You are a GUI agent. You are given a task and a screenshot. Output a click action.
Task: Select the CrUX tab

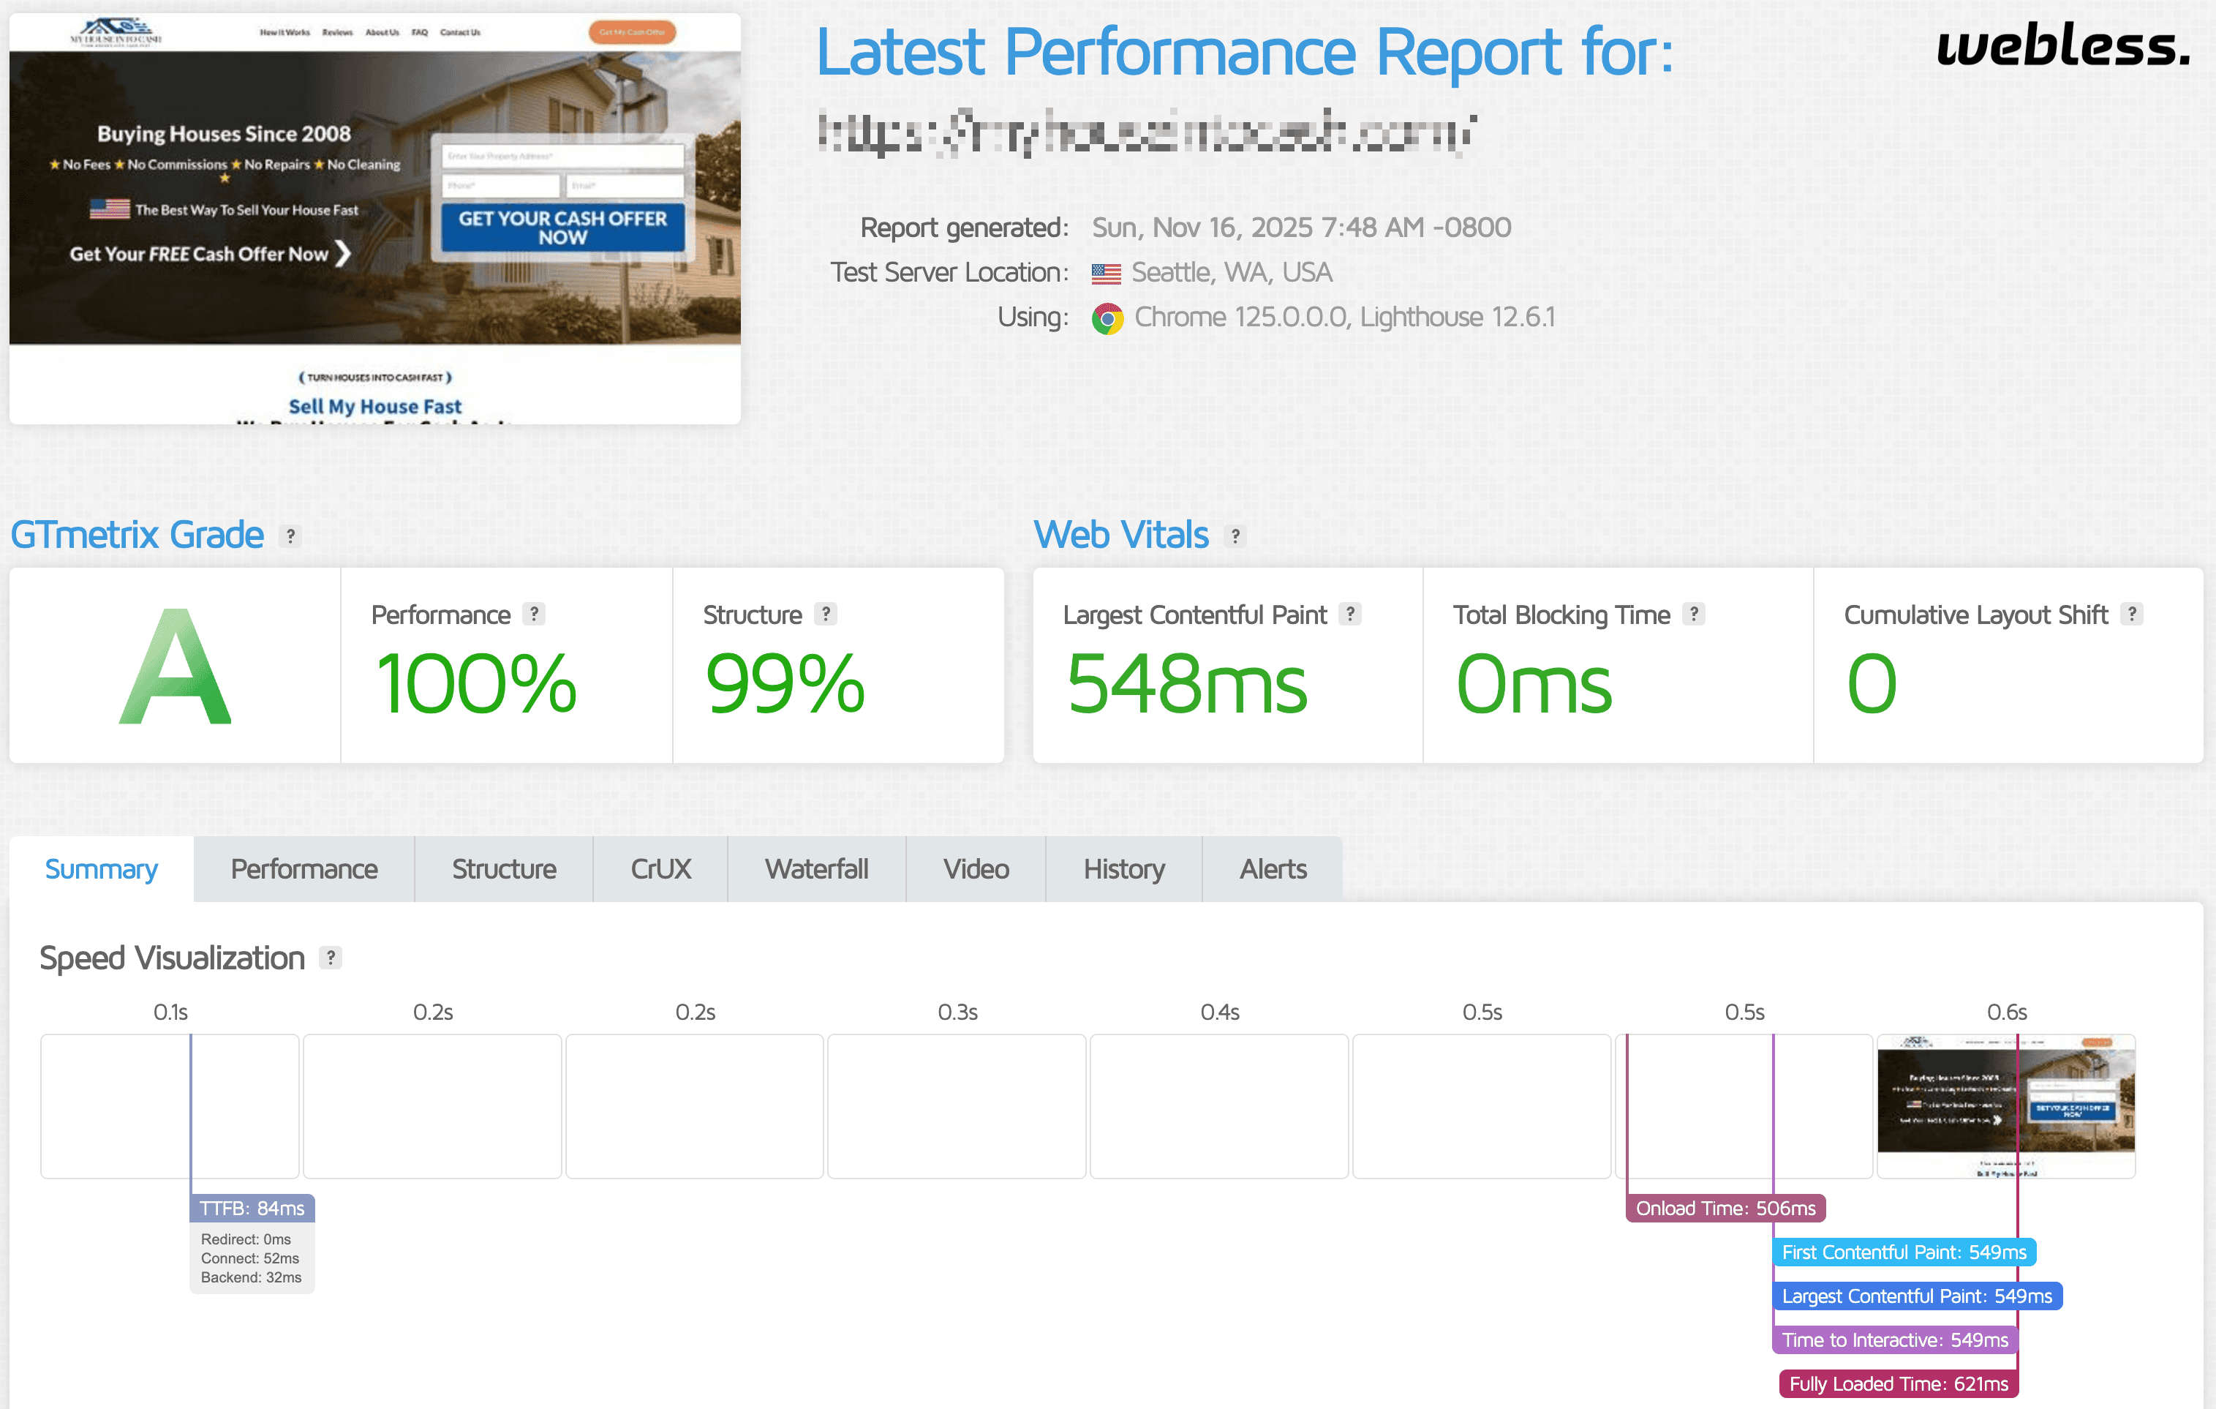tap(660, 869)
